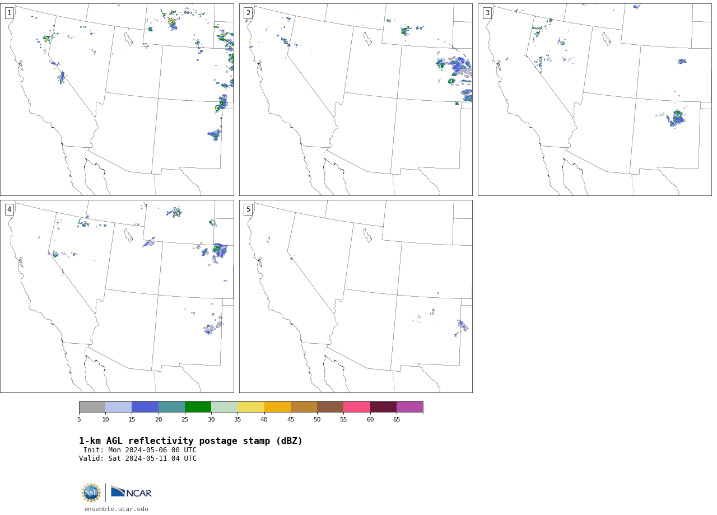Select the yellow 35-40 dBZ swatch
The height and width of the screenshot is (515, 717).
click(x=251, y=407)
